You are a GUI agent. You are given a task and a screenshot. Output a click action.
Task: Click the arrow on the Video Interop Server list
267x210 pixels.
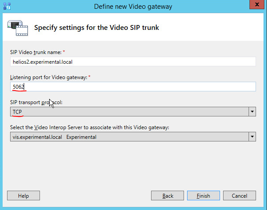(252, 137)
